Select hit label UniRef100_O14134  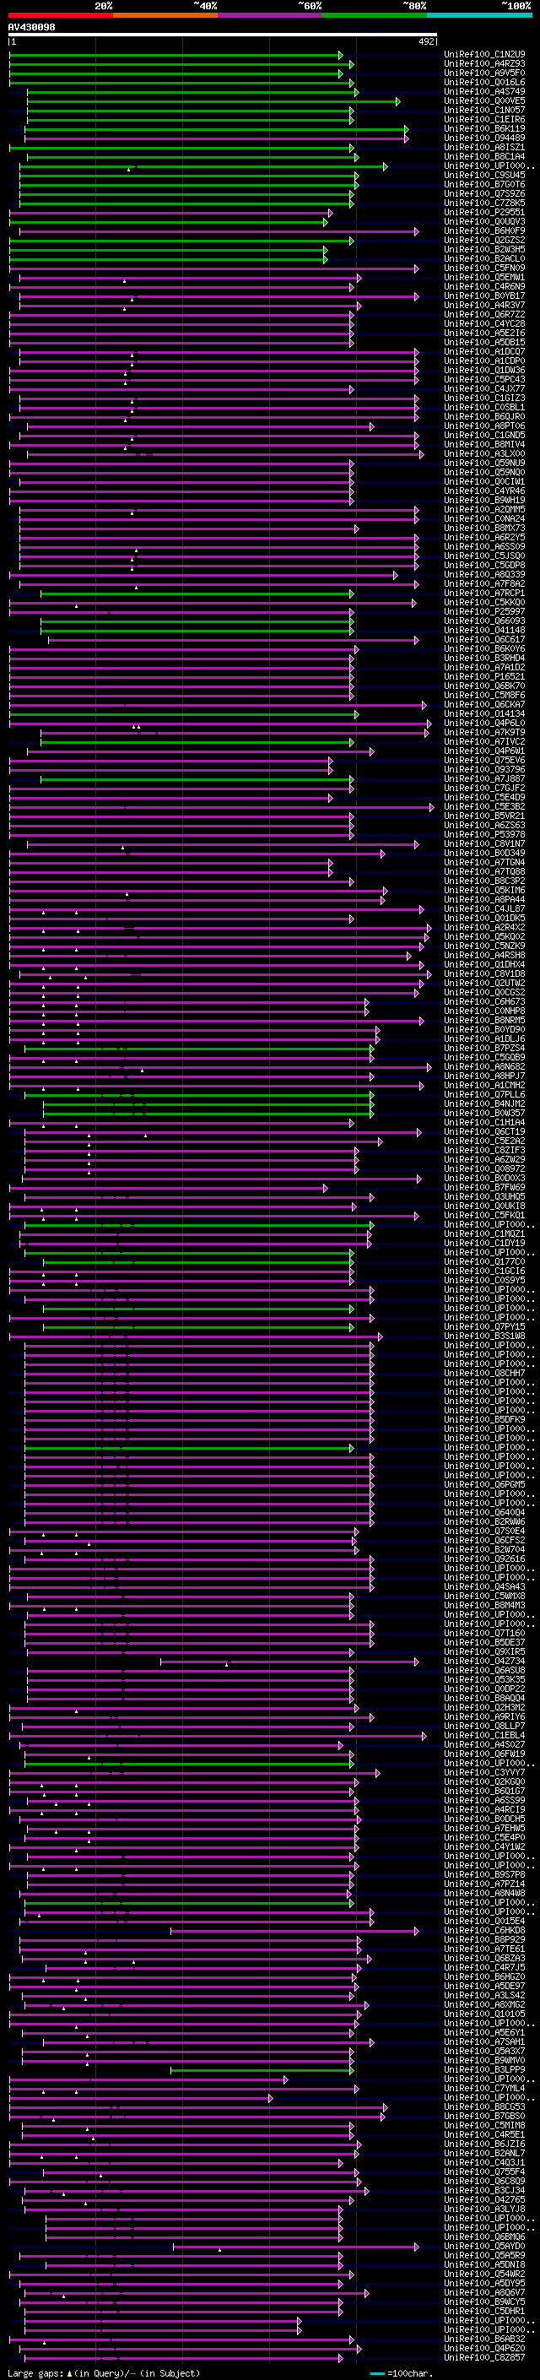[x=484, y=713]
